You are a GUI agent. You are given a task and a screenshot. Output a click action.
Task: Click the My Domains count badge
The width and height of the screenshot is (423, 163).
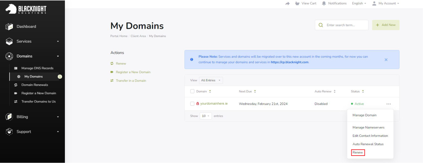[60, 77]
